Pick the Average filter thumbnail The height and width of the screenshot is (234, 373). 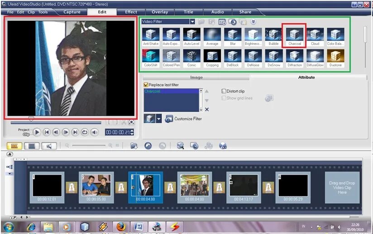(x=212, y=34)
